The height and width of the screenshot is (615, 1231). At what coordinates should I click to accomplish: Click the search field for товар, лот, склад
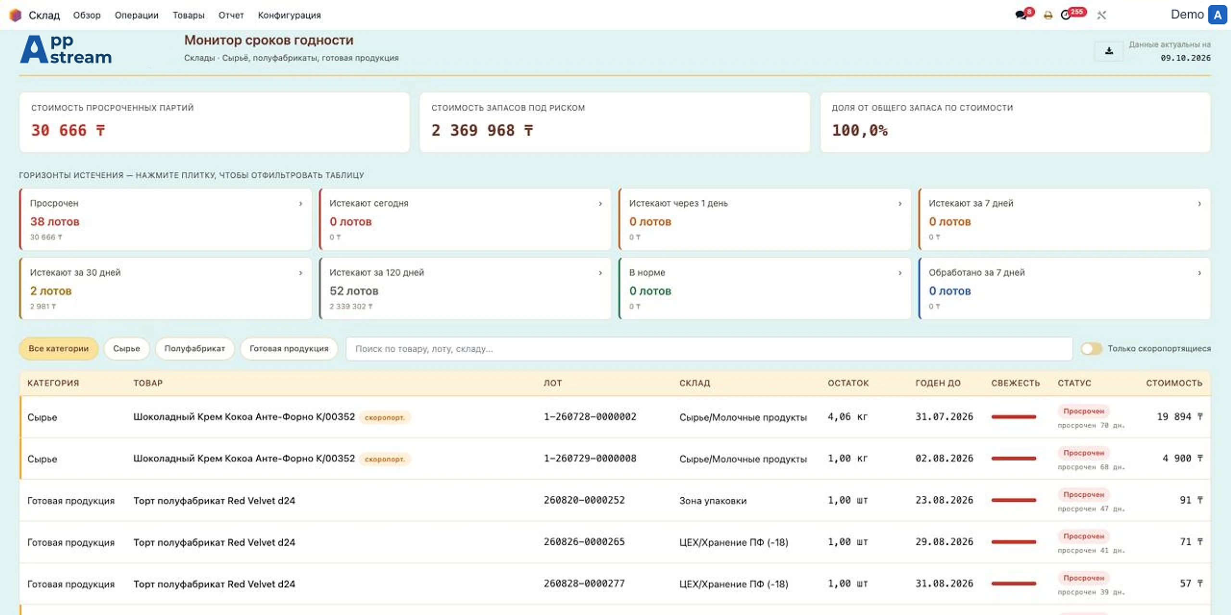point(709,349)
